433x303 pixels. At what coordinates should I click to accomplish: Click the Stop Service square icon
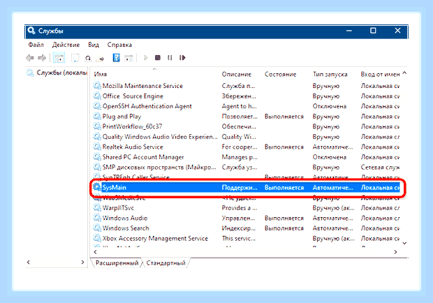158,58
